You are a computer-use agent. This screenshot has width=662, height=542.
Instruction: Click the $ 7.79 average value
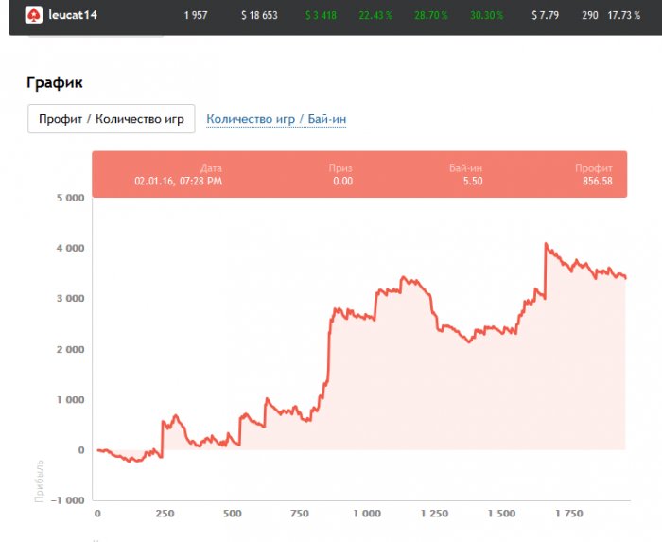point(546,16)
